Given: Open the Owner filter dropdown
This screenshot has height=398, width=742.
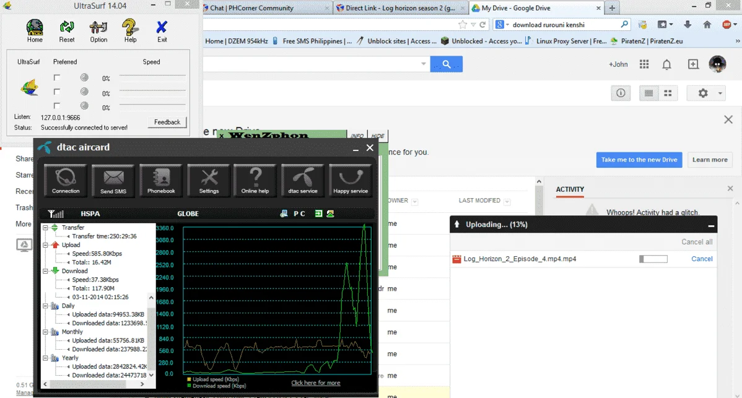Looking at the screenshot, I should tap(414, 202).
